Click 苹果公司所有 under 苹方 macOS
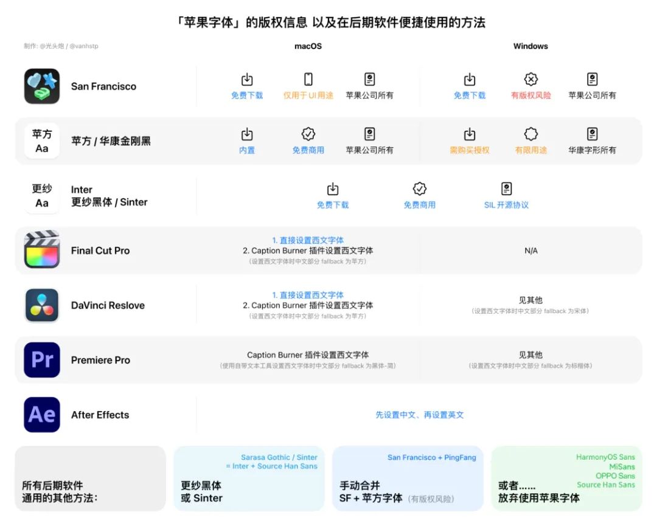 tap(370, 150)
